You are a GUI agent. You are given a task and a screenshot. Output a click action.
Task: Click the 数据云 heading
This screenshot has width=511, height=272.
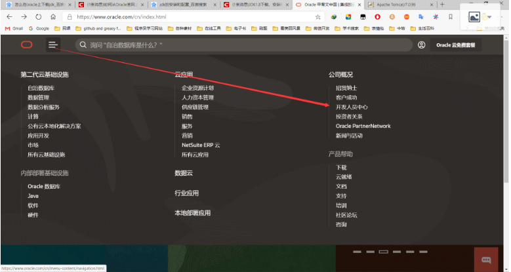[x=184, y=173]
